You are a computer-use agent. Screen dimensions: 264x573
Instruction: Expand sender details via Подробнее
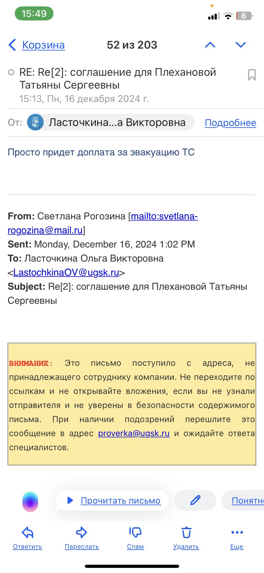[x=231, y=123]
